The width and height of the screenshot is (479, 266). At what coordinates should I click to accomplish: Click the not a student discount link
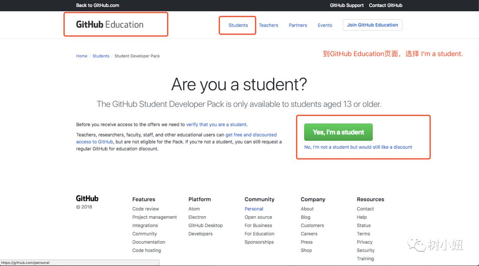pyautogui.click(x=358, y=147)
